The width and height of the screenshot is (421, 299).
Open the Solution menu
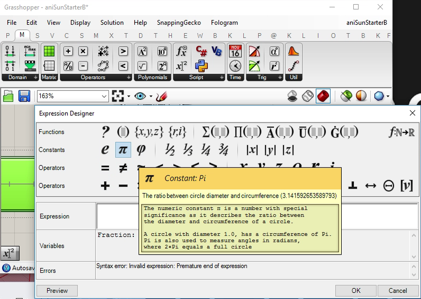(x=112, y=23)
